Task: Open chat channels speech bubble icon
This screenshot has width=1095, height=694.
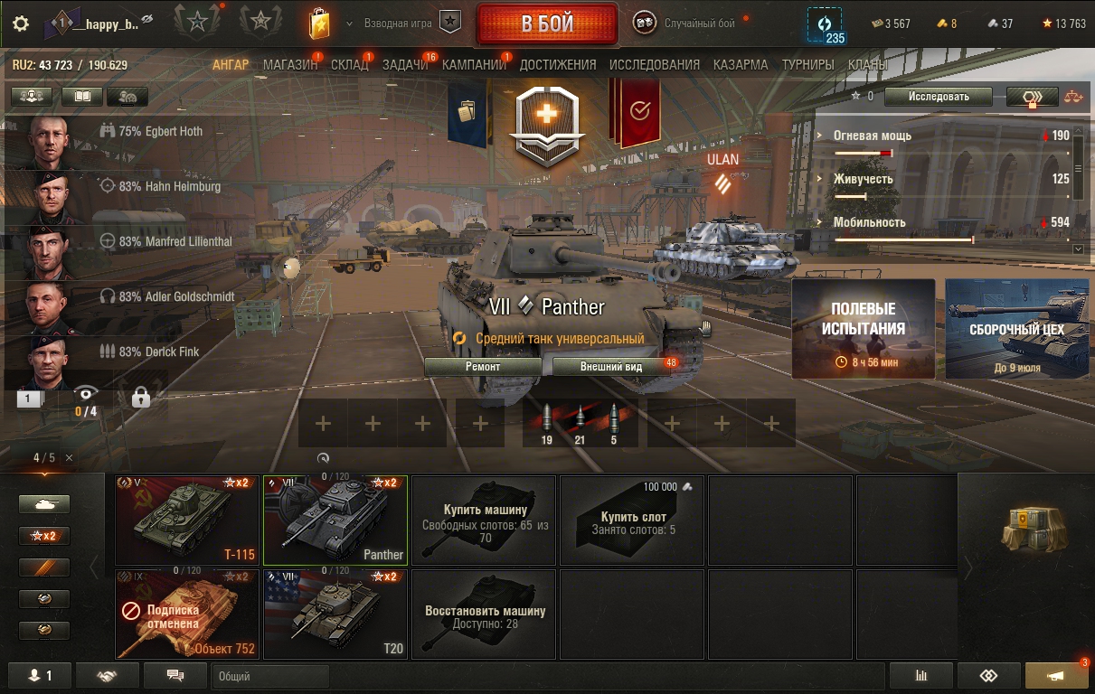Action: coord(175,675)
